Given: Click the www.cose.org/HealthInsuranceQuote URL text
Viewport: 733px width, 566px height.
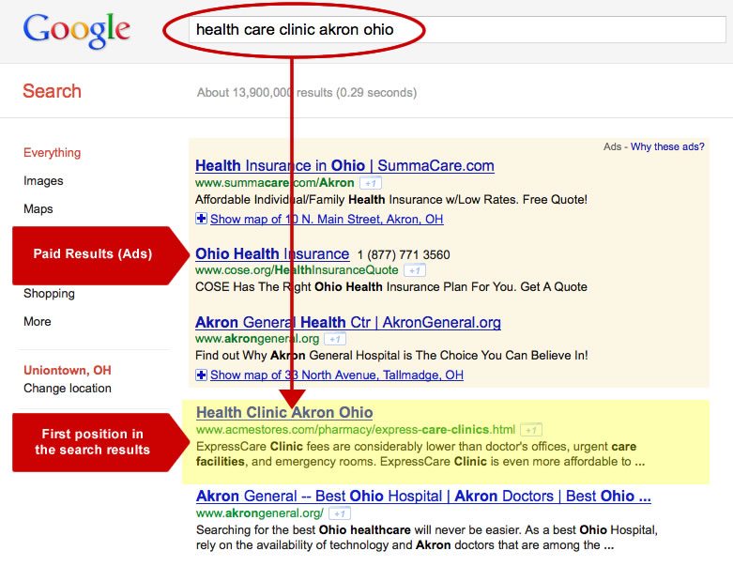Looking at the screenshot, I should coord(297,269).
